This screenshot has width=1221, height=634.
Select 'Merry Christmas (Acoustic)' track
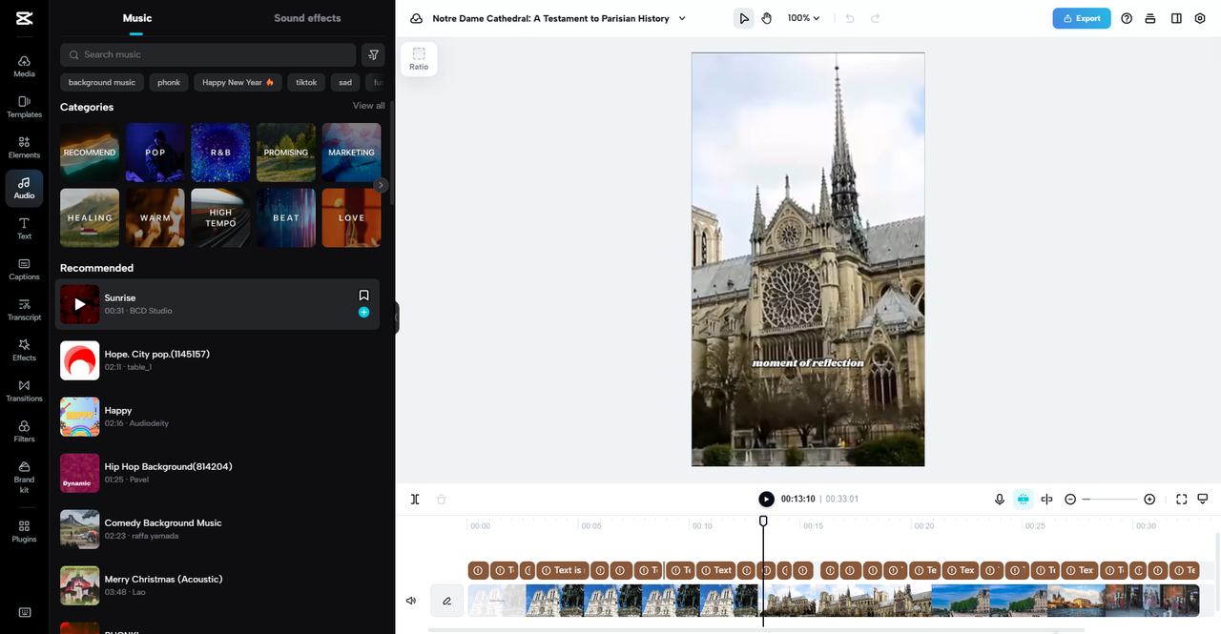click(x=217, y=585)
